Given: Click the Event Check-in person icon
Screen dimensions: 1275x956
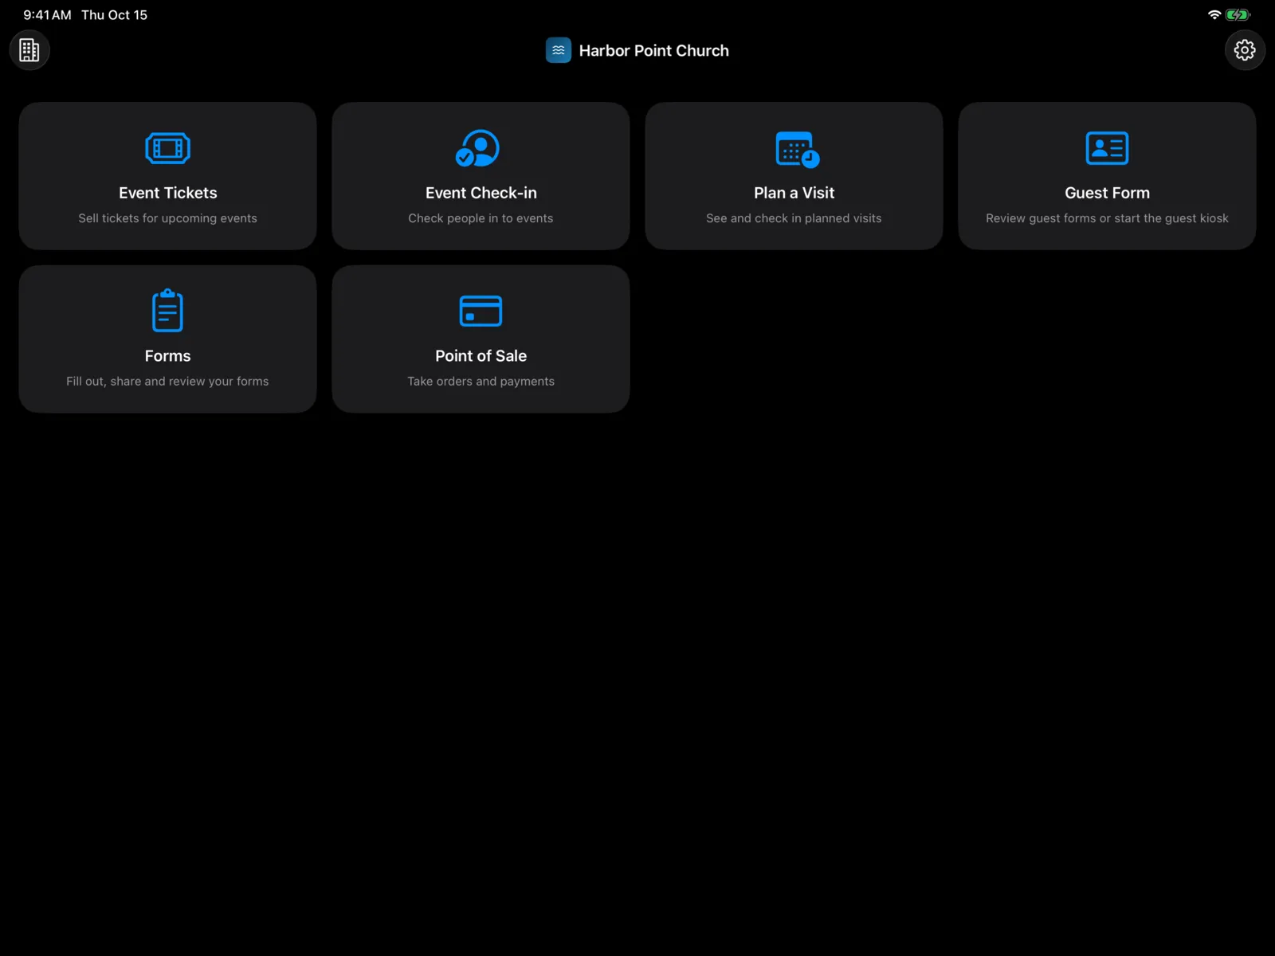Looking at the screenshot, I should point(478,148).
